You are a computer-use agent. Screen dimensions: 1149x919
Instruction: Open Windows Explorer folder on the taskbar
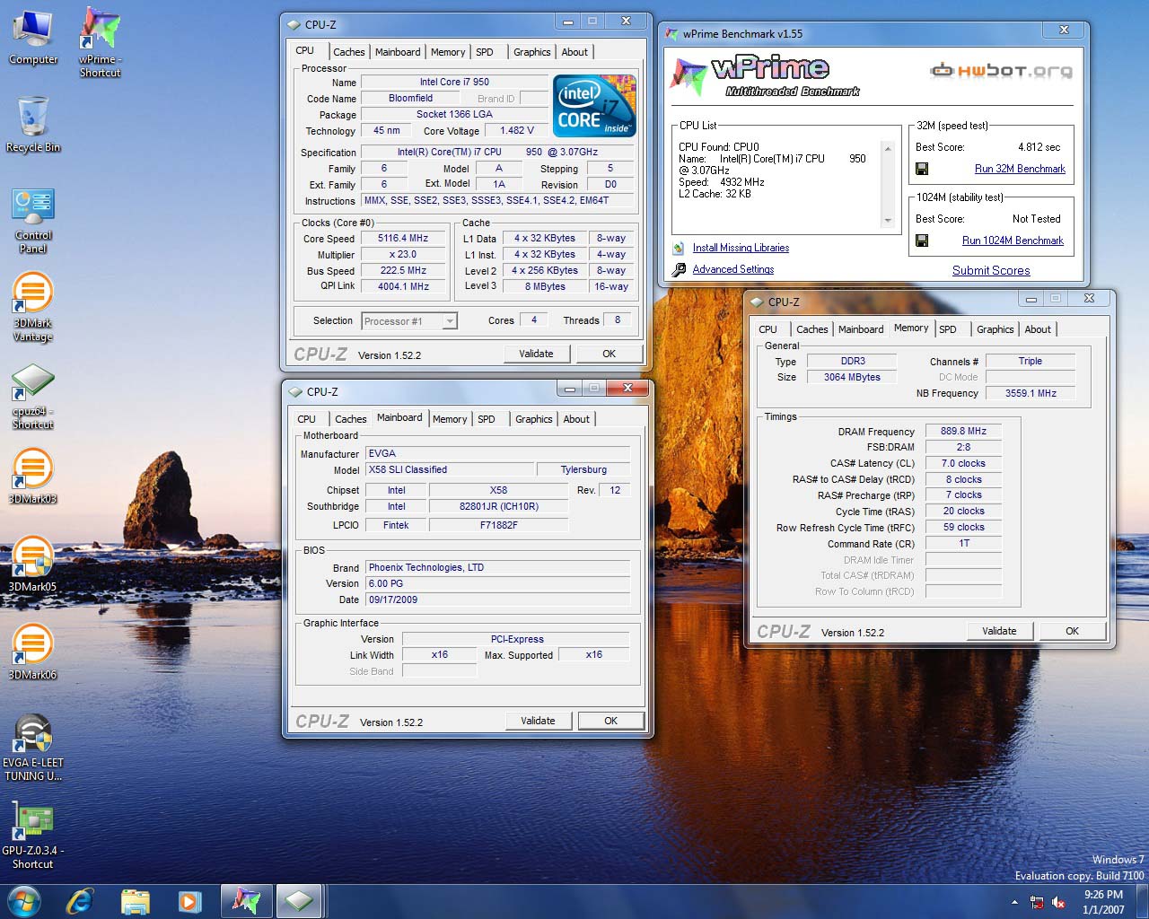(x=135, y=901)
